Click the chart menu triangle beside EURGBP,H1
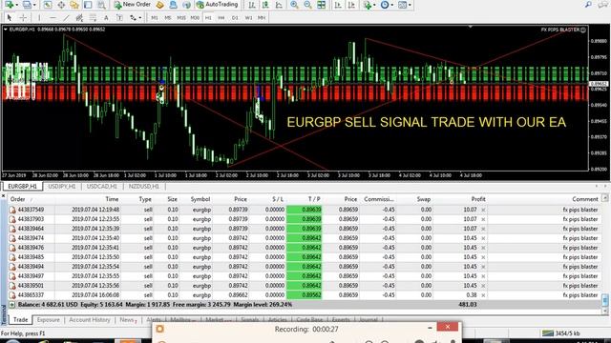Image resolution: width=611 pixels, height=343 pixels. pyautogui.click(x=5, y=30)
